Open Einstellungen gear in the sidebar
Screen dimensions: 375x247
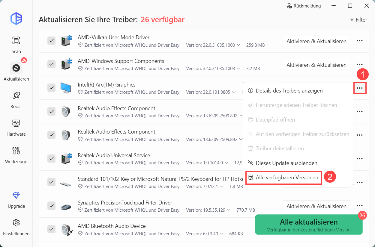point(16,227)
